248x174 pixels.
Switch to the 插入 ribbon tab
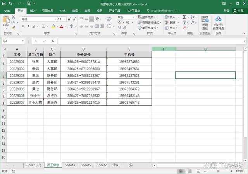(x=33, y=11)
